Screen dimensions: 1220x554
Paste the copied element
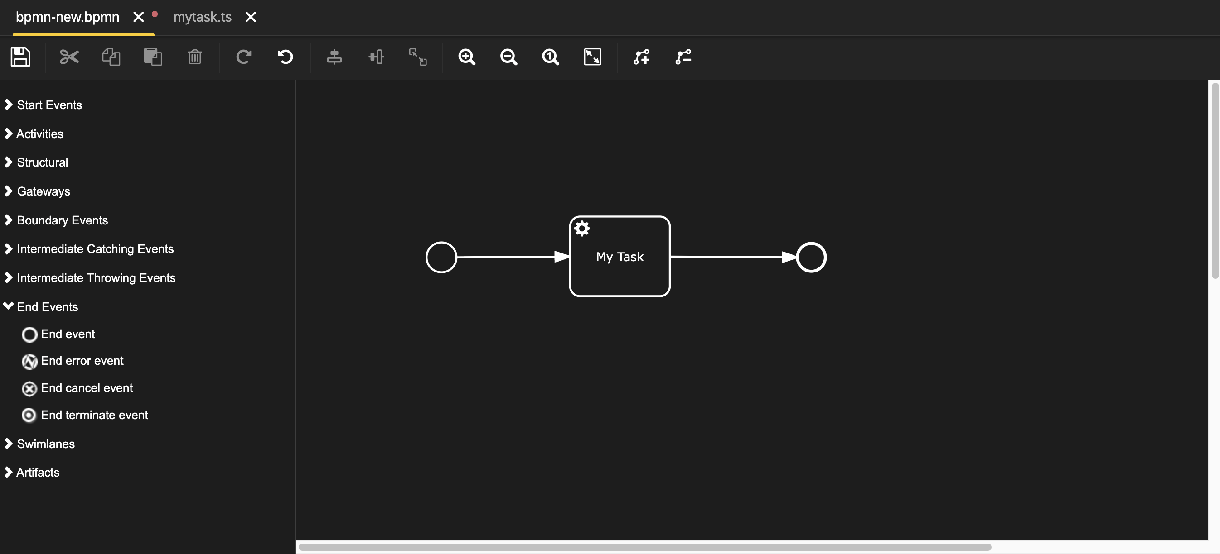click(x=152, y=57)
